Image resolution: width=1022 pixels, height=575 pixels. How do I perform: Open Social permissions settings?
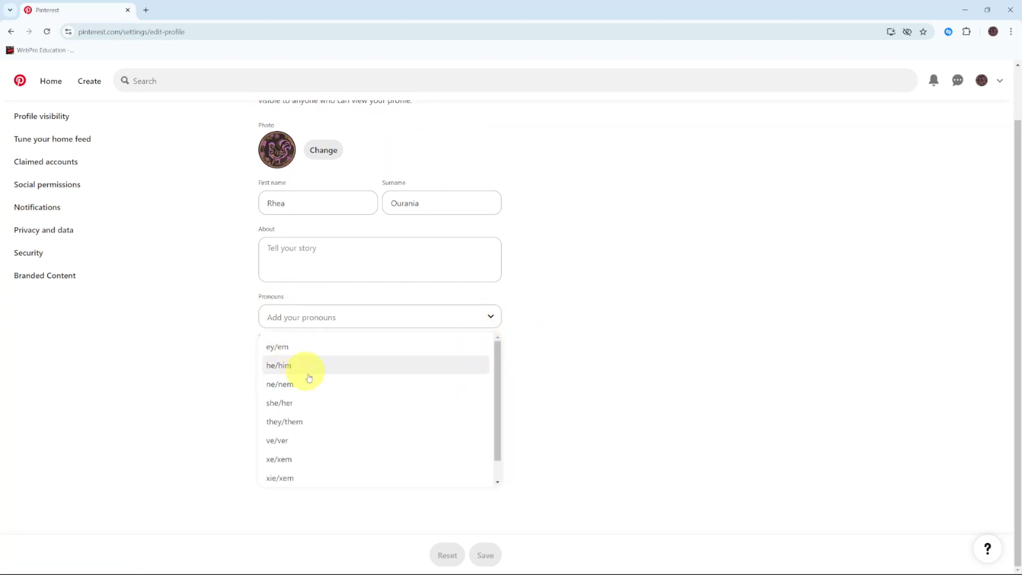47,185
